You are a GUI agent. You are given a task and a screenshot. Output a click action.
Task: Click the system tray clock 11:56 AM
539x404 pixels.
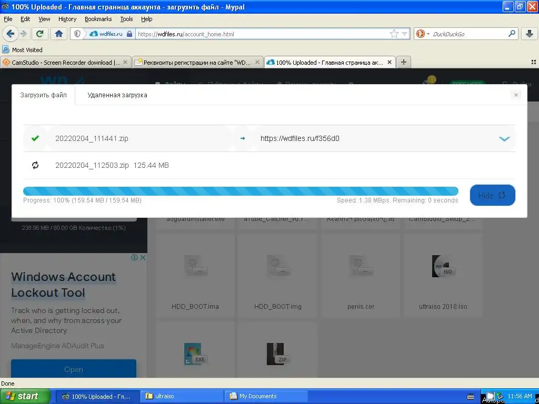(x=520, y=396)
